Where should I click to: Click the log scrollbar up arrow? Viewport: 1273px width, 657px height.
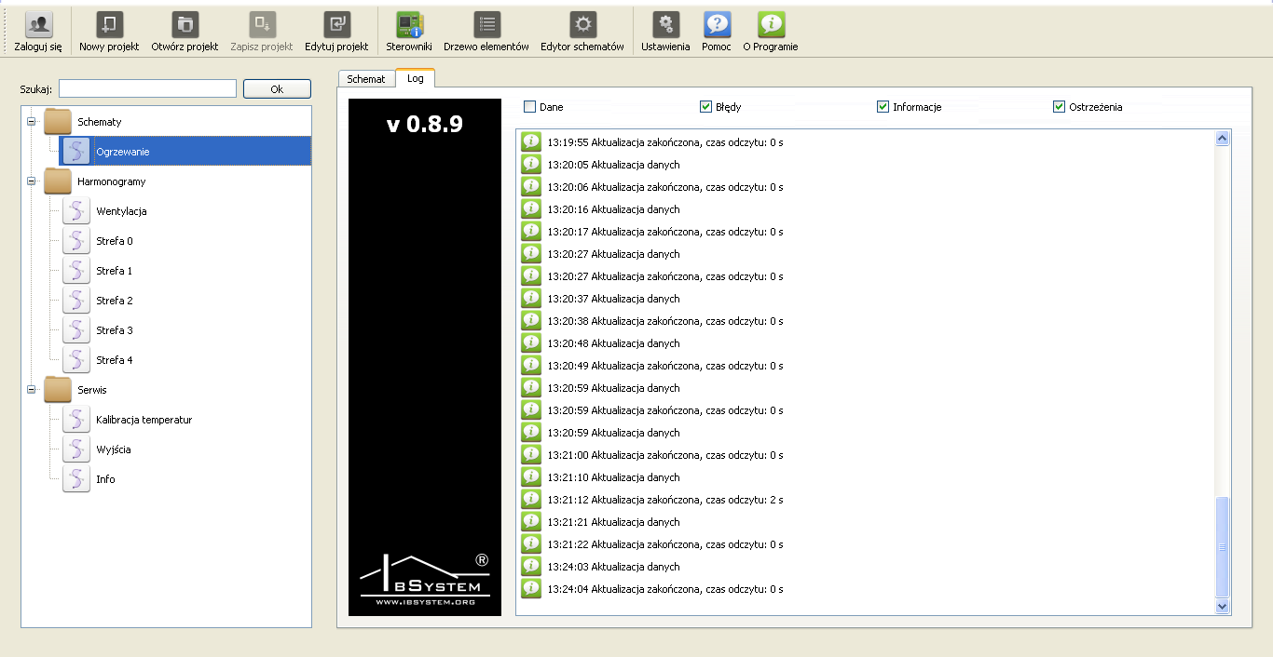pyautogui.click(x=1223, y=139)
